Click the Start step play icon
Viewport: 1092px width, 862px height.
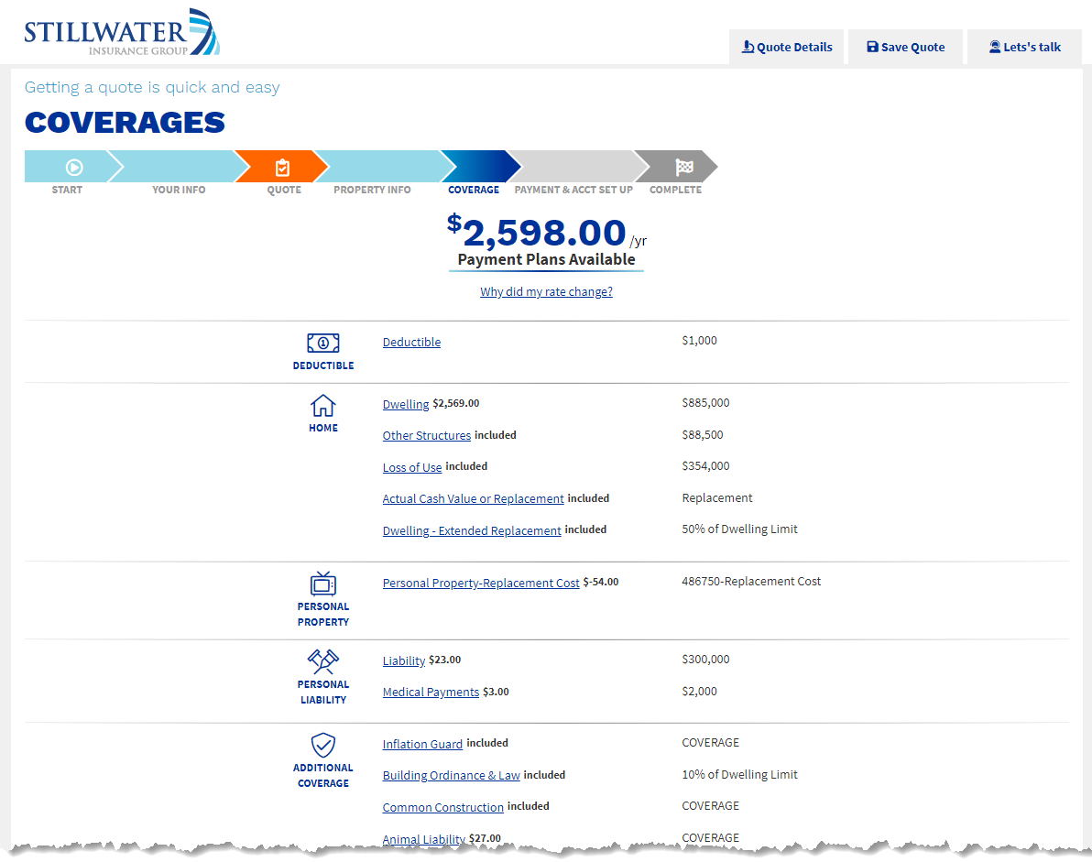74,167
